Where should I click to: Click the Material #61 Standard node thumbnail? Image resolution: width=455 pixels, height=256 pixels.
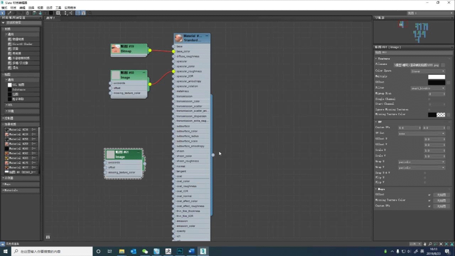click(178, 38)
